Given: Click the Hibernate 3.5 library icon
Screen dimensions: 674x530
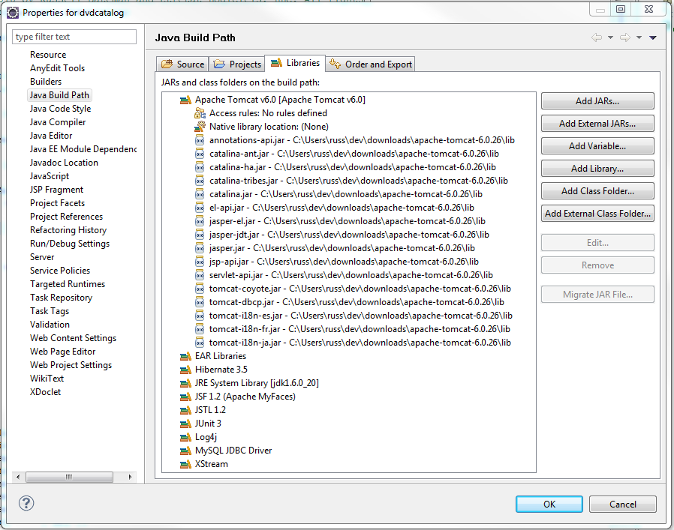Looking at the screenshot, I should 185,370.
